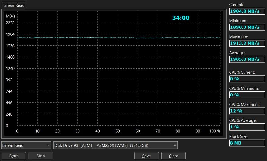The image size is (267, 161).
Task: Click the read speed line at 50%
Action: point(118,38)
